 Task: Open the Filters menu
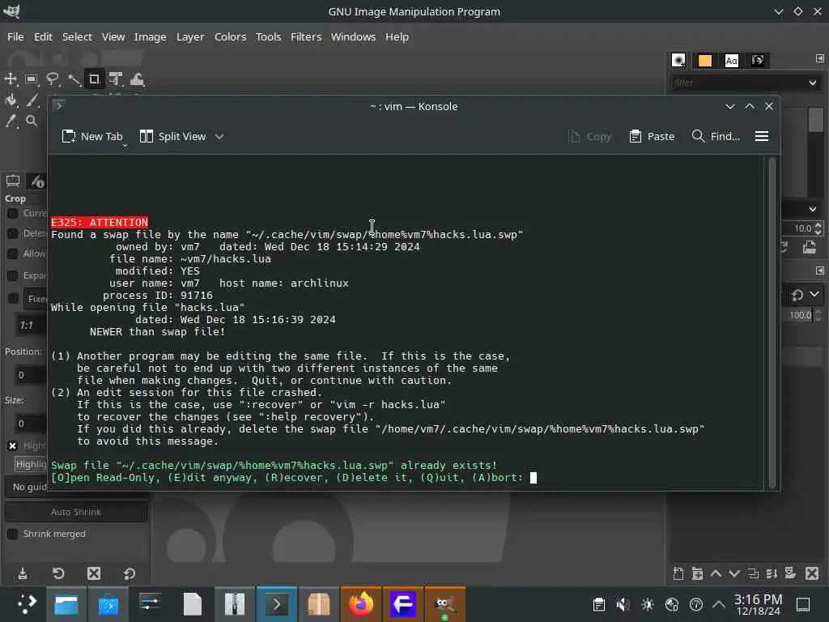click(306, 37)
